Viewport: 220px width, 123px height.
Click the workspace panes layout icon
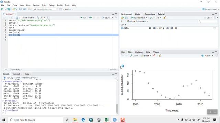pos(60,9)
